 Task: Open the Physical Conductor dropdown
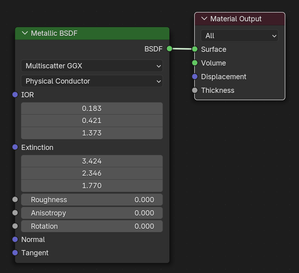click(x=92, y=81)
